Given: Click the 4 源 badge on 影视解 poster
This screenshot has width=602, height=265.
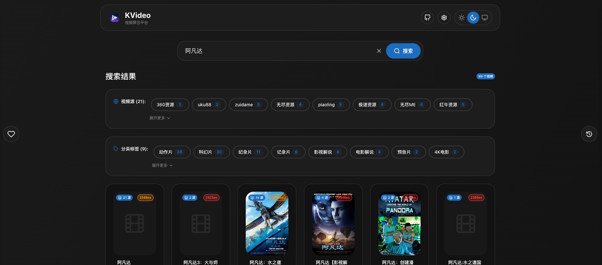Looking at the screenshot, I should pyautogui.click(x=322, y=198).
